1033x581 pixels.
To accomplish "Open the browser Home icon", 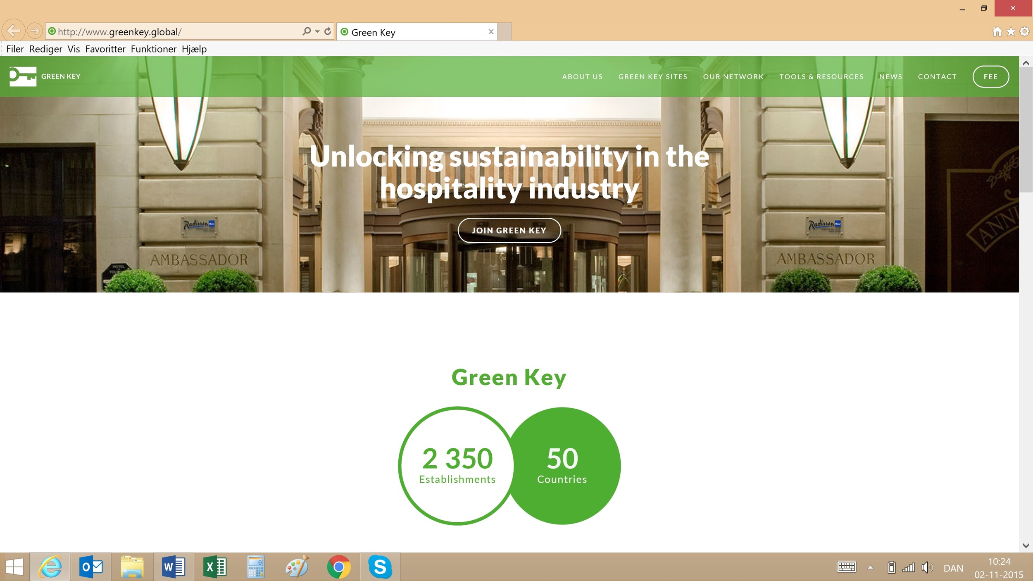I will [997, 31].
